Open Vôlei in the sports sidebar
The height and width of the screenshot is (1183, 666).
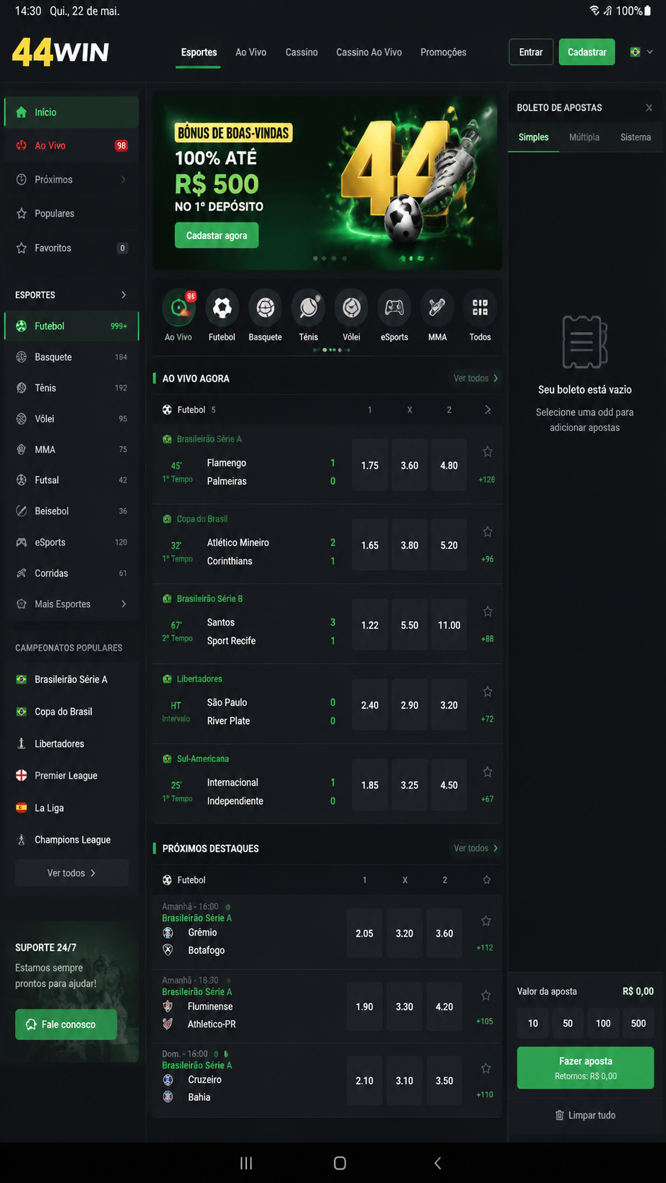[x=71, y=419]
